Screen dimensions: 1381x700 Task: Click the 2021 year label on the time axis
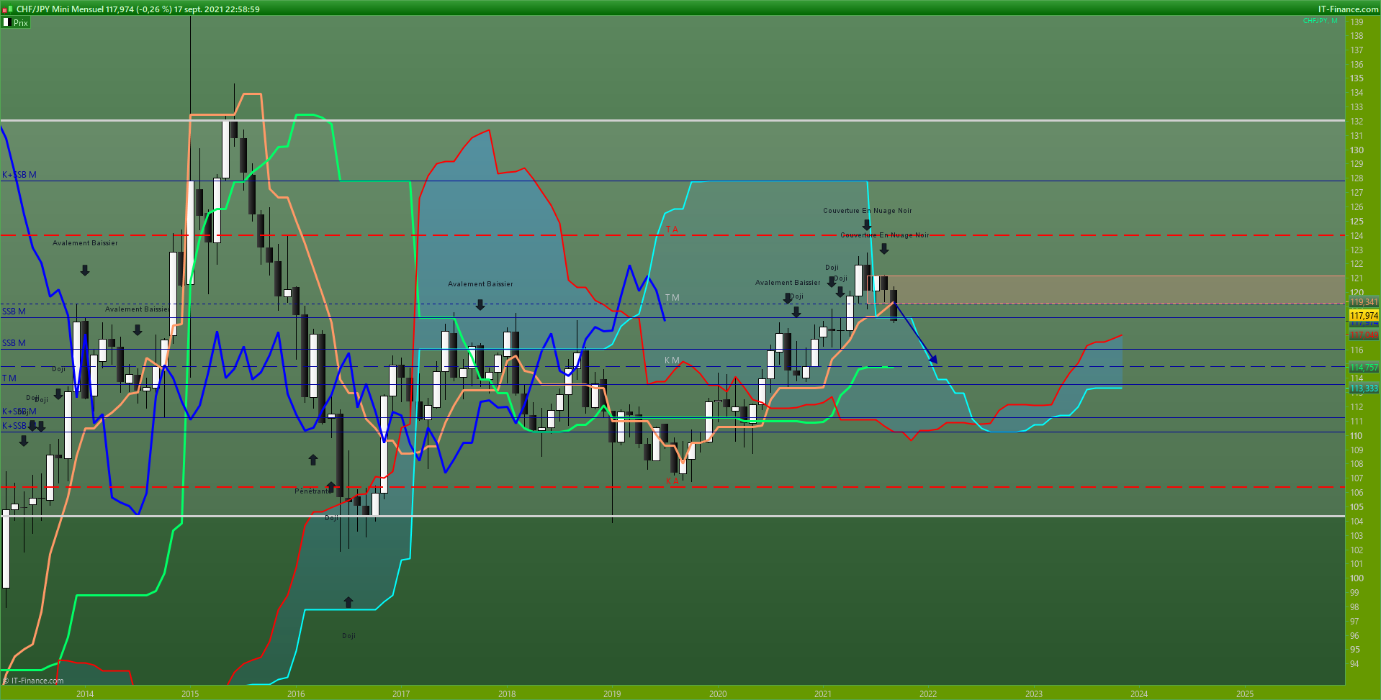coord(823,694)
